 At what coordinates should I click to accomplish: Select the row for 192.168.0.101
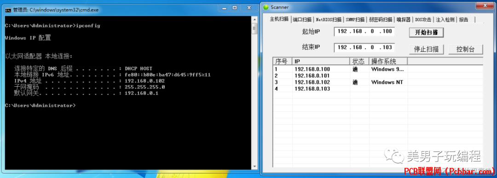[378, 76]
